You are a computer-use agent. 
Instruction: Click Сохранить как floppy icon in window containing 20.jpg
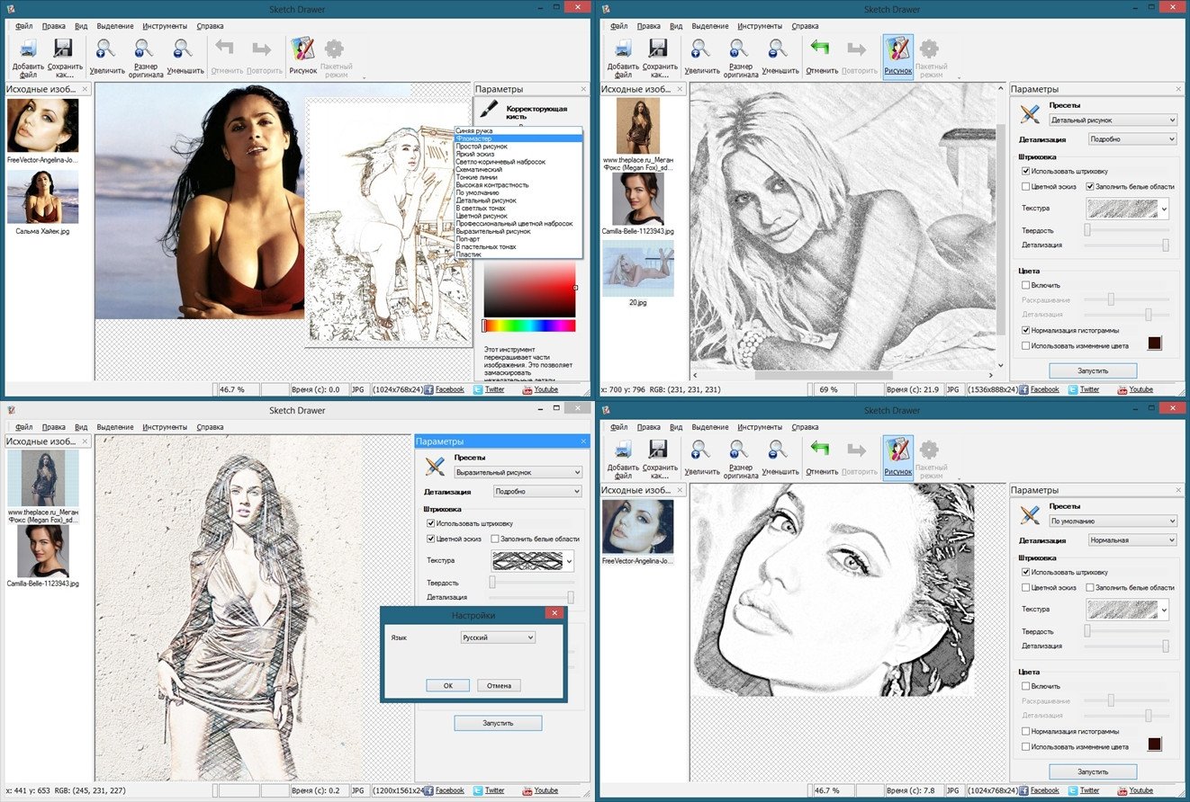[659, 49]
